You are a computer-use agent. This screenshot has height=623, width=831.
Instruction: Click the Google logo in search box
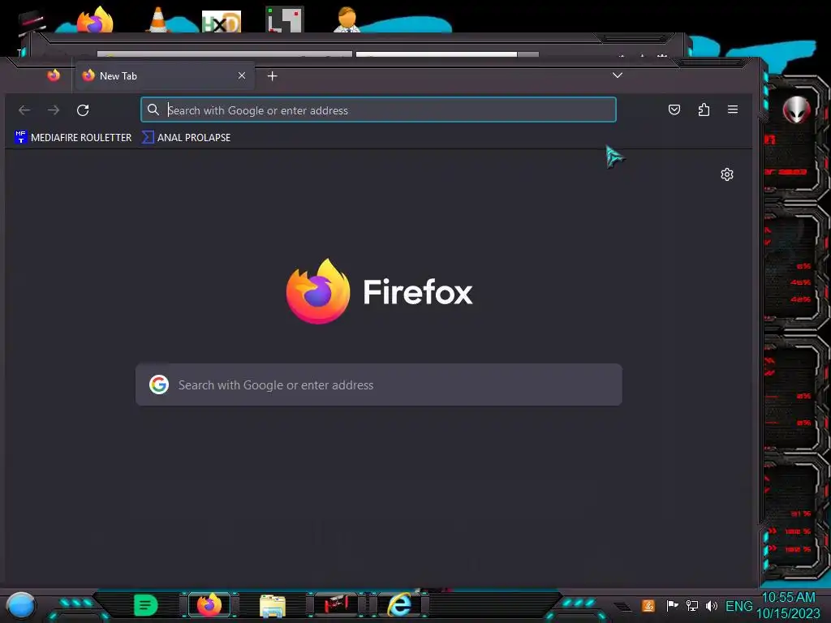[159, 385]
